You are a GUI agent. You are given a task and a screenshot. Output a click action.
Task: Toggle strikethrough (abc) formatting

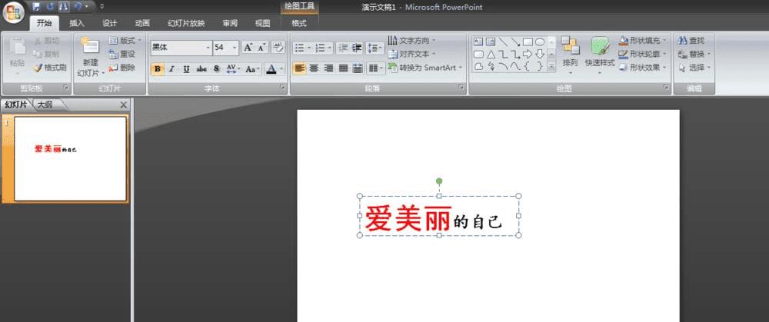(201, 69)
